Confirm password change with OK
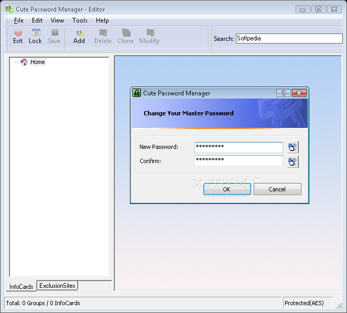 [x=227, y=189]
